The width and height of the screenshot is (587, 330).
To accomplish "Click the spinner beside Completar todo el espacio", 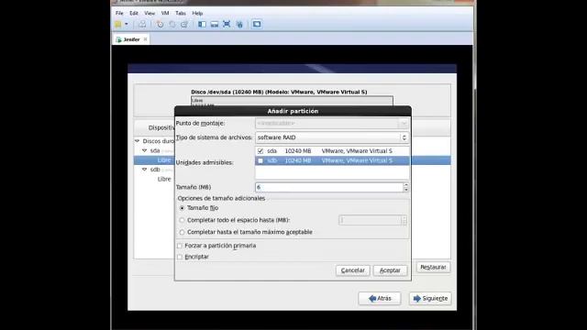I will (x=404, y=220).
